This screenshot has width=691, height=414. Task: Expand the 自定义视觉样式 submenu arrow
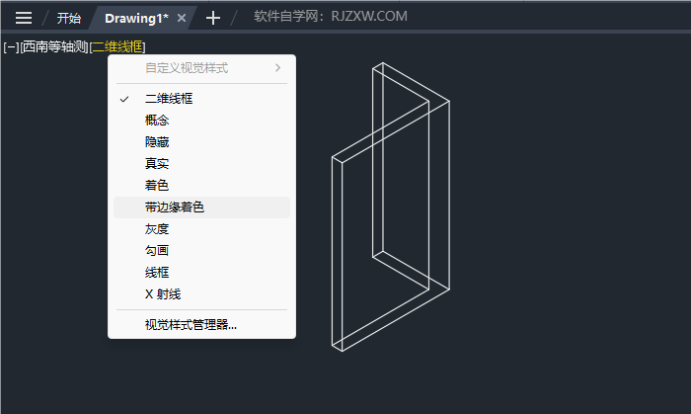pos(277,68)
